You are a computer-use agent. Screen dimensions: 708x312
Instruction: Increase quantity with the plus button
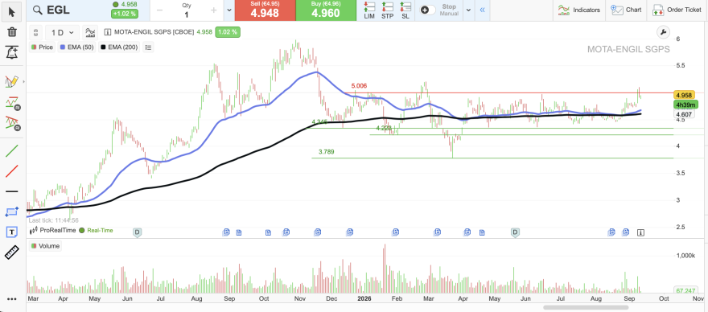[x=213, y=10]
